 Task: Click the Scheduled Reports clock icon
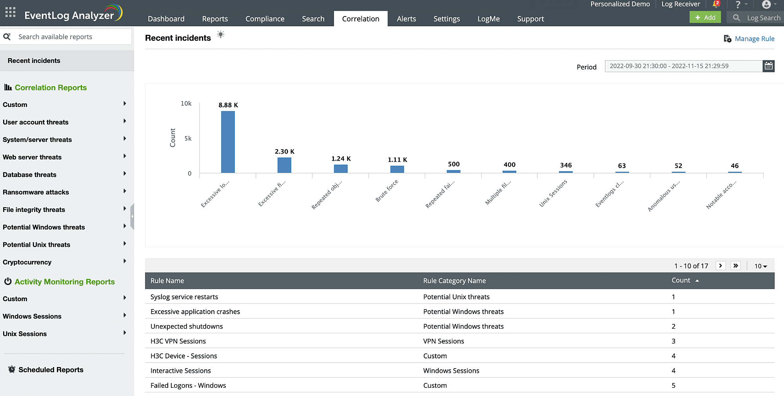[11, 369]
